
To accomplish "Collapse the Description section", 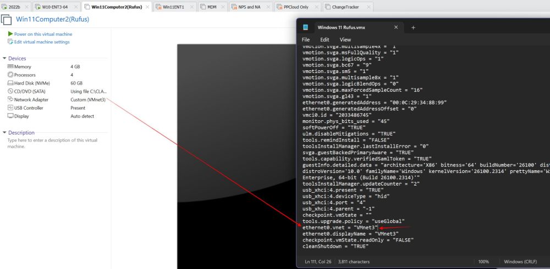I will coord(4,132).
